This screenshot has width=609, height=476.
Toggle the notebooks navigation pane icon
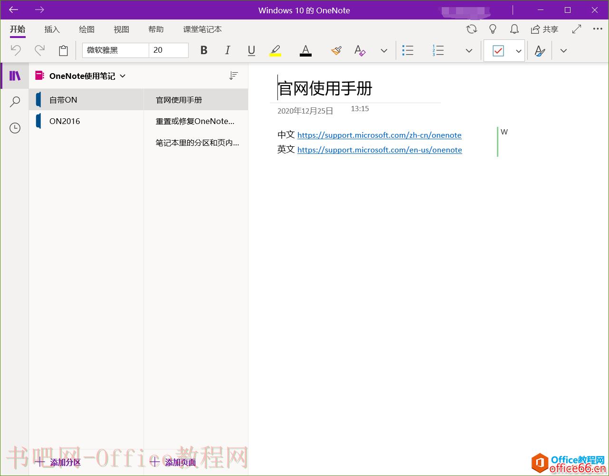pyautogui.click(x=15, y=76)
